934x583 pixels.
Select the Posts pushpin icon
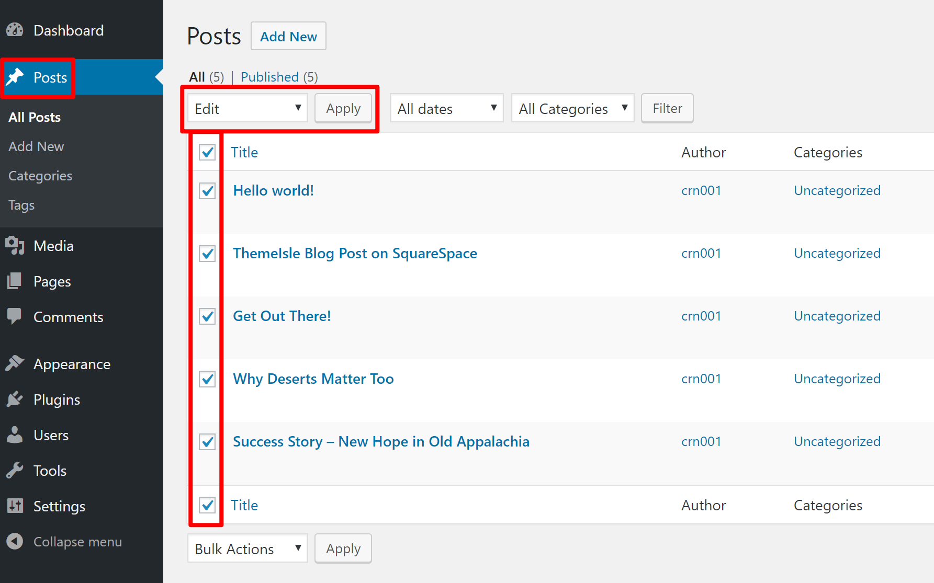tap(16, 77)
